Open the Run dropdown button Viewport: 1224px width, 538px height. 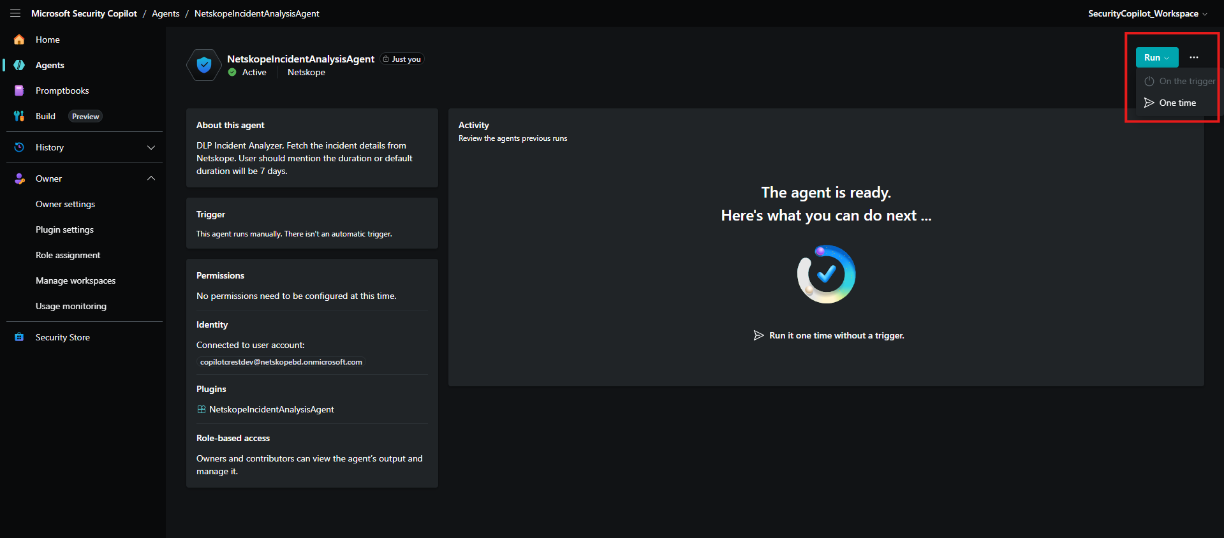(1157, 57)
